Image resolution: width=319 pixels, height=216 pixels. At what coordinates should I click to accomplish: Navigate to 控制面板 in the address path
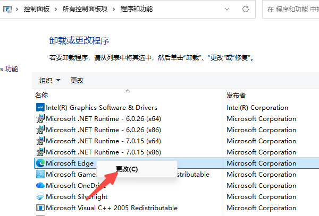36,10
